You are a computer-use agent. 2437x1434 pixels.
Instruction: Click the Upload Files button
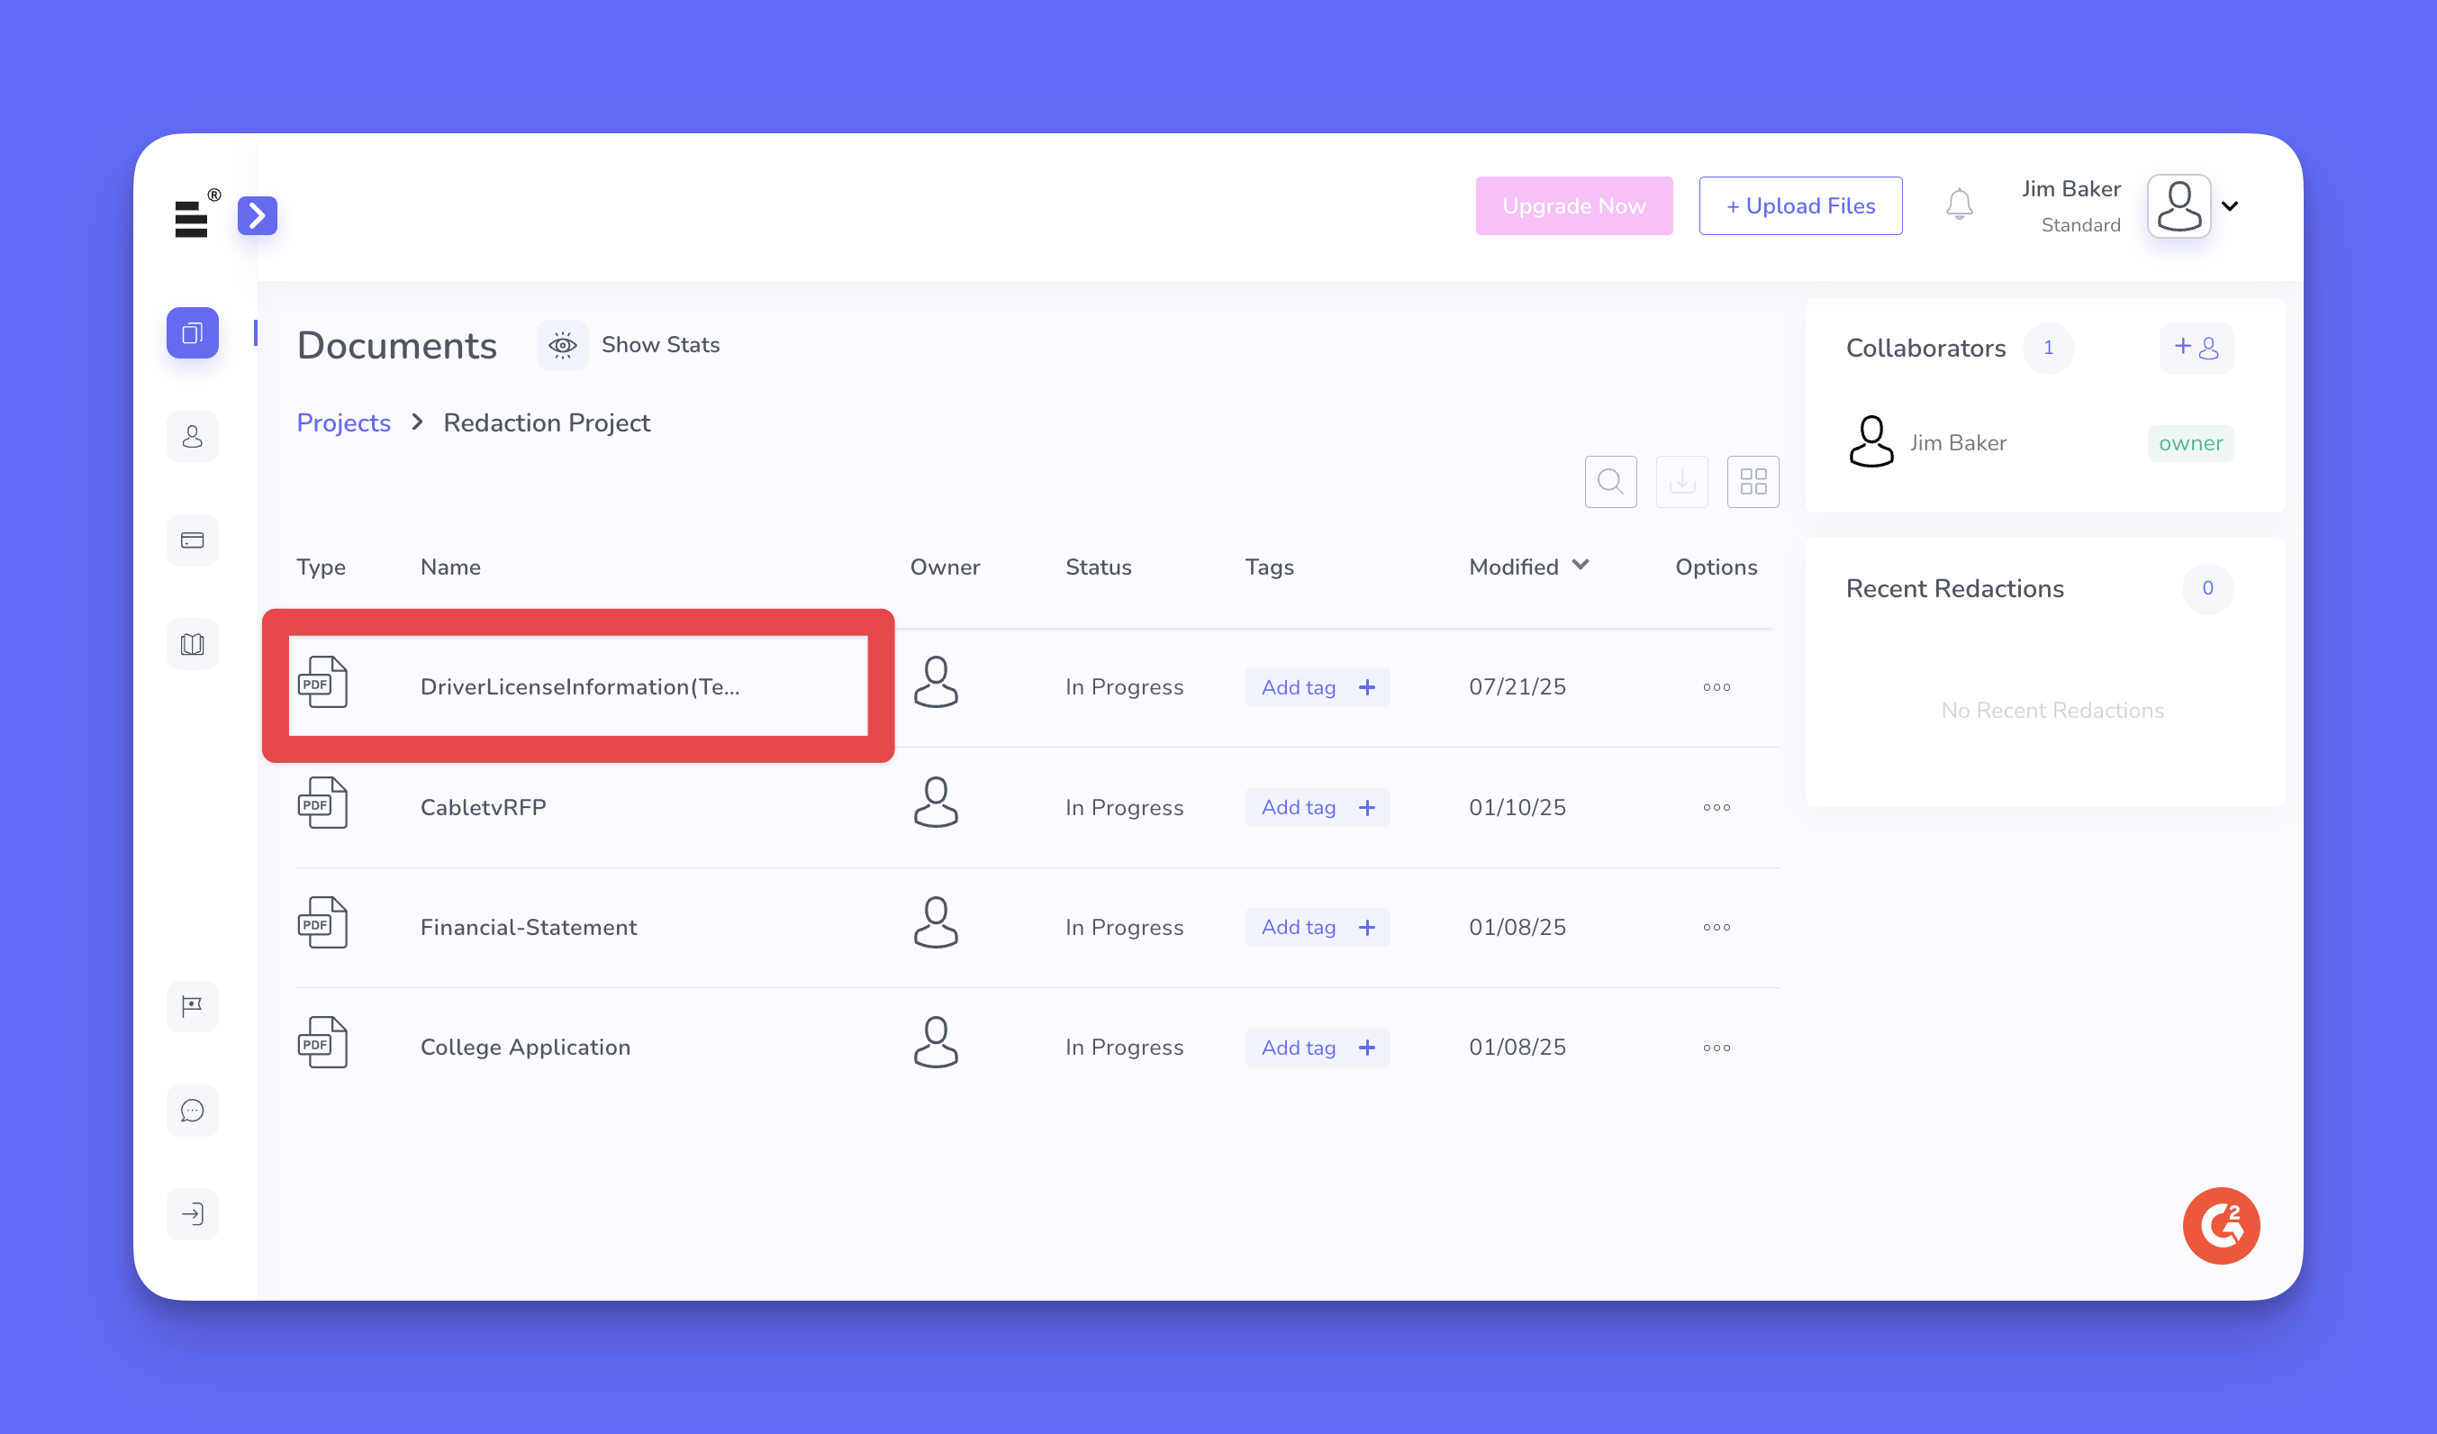tap(1799, 206)
